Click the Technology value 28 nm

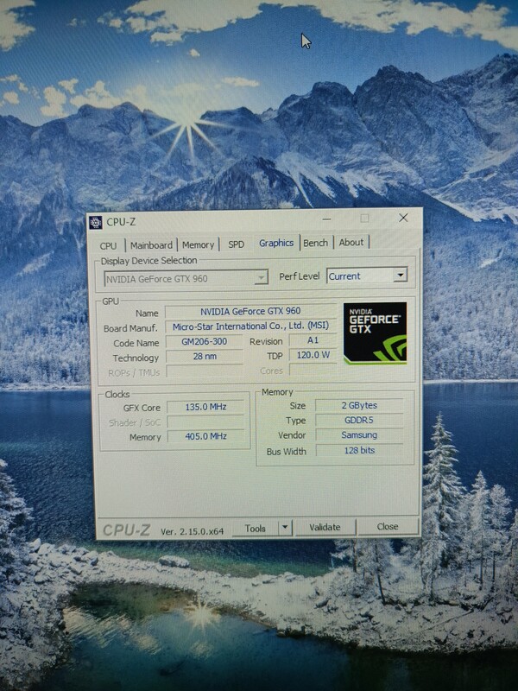coord(205,356)
